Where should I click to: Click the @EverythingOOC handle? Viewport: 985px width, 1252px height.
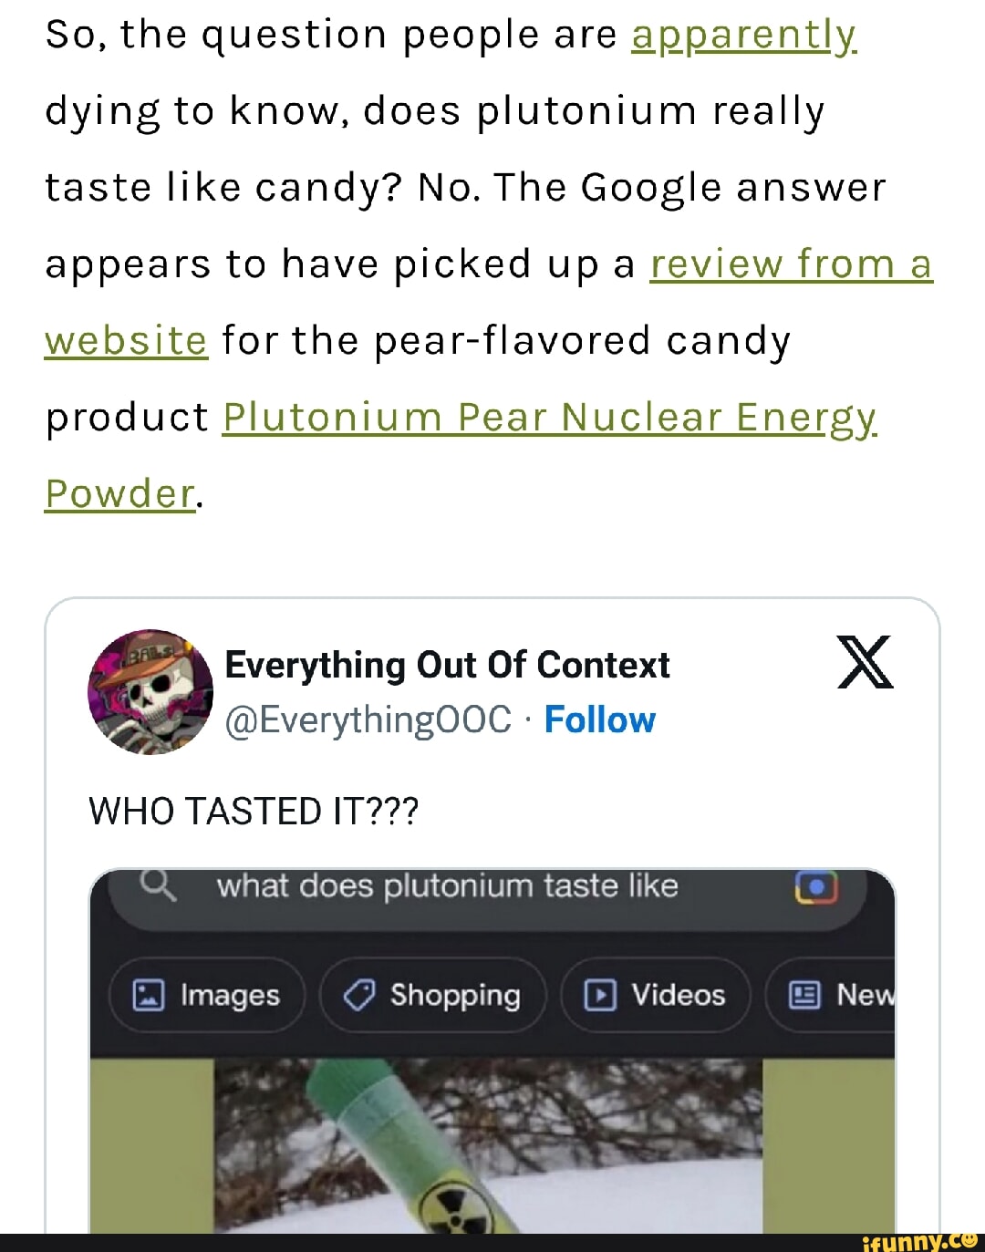pyautogui.click(x=368, y=720)
